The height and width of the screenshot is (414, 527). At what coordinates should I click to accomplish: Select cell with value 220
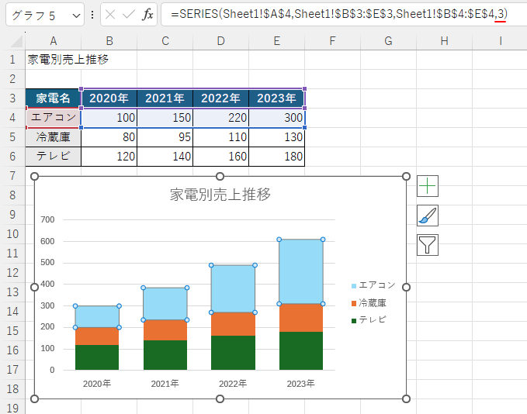point(221,118)
